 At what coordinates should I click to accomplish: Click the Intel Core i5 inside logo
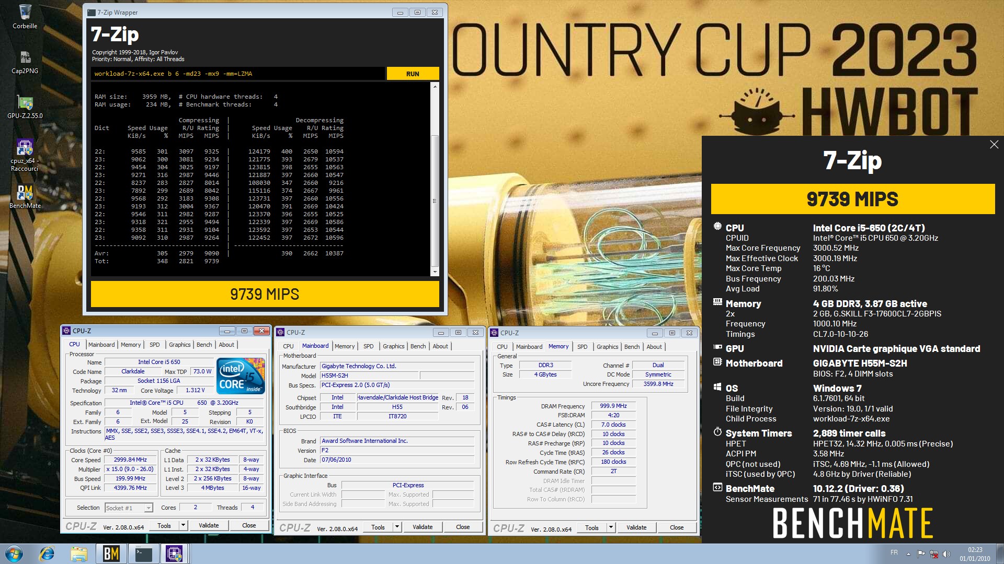point(241,376)
